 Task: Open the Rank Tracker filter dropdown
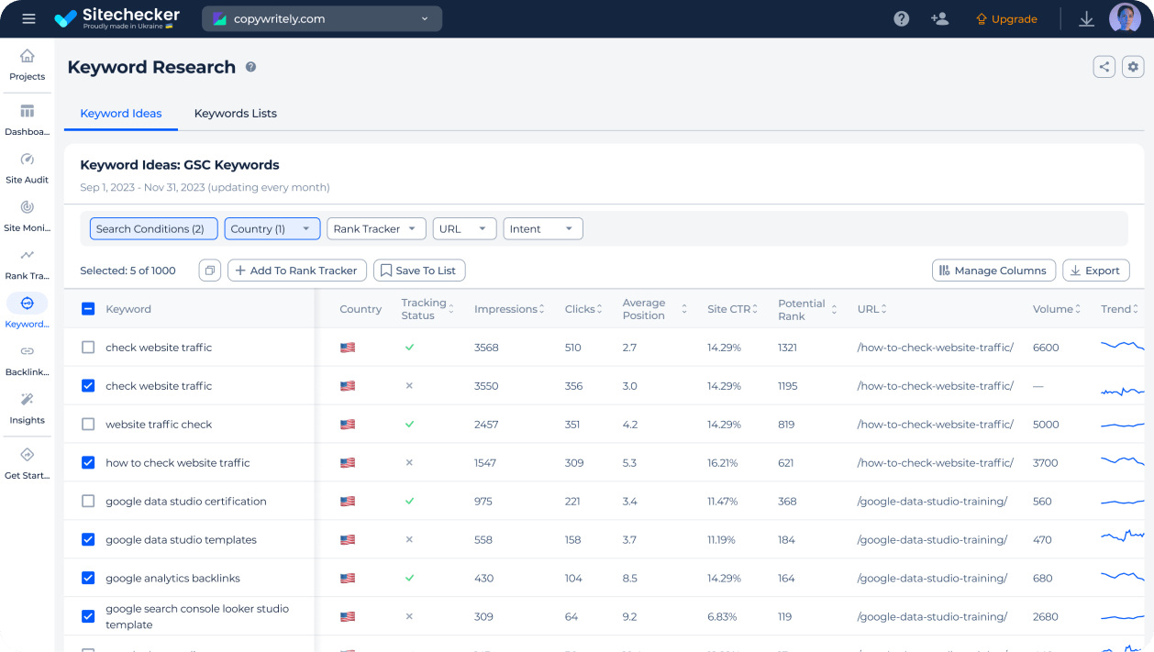point(376,229)
